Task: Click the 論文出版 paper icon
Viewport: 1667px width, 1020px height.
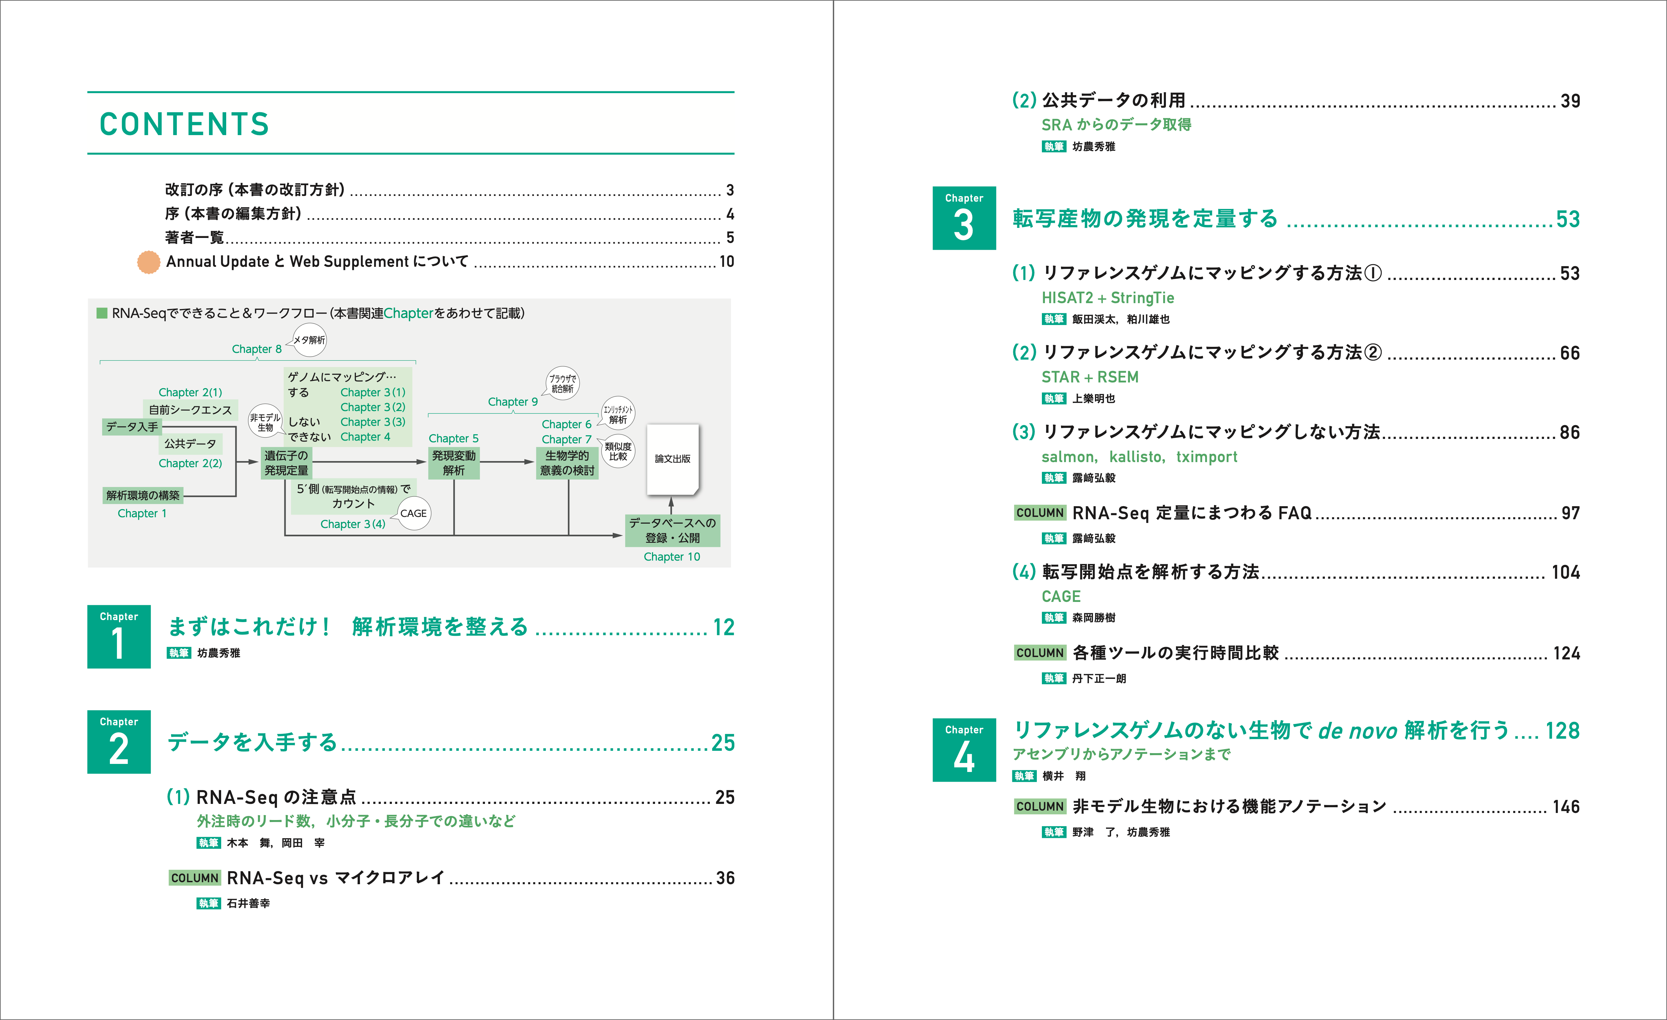Action: pos(673,459)
